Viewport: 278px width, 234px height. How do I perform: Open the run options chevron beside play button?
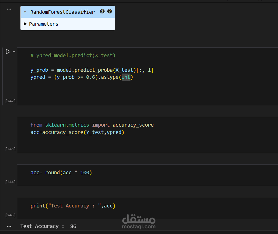pos(14,52)
